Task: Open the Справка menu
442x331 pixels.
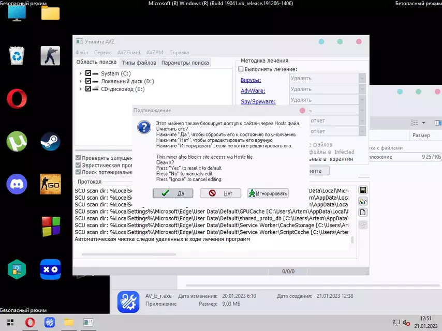Action: (x=179, y=52)
